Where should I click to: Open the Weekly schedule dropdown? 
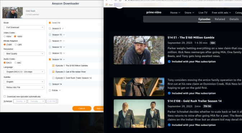coord(20,101)
